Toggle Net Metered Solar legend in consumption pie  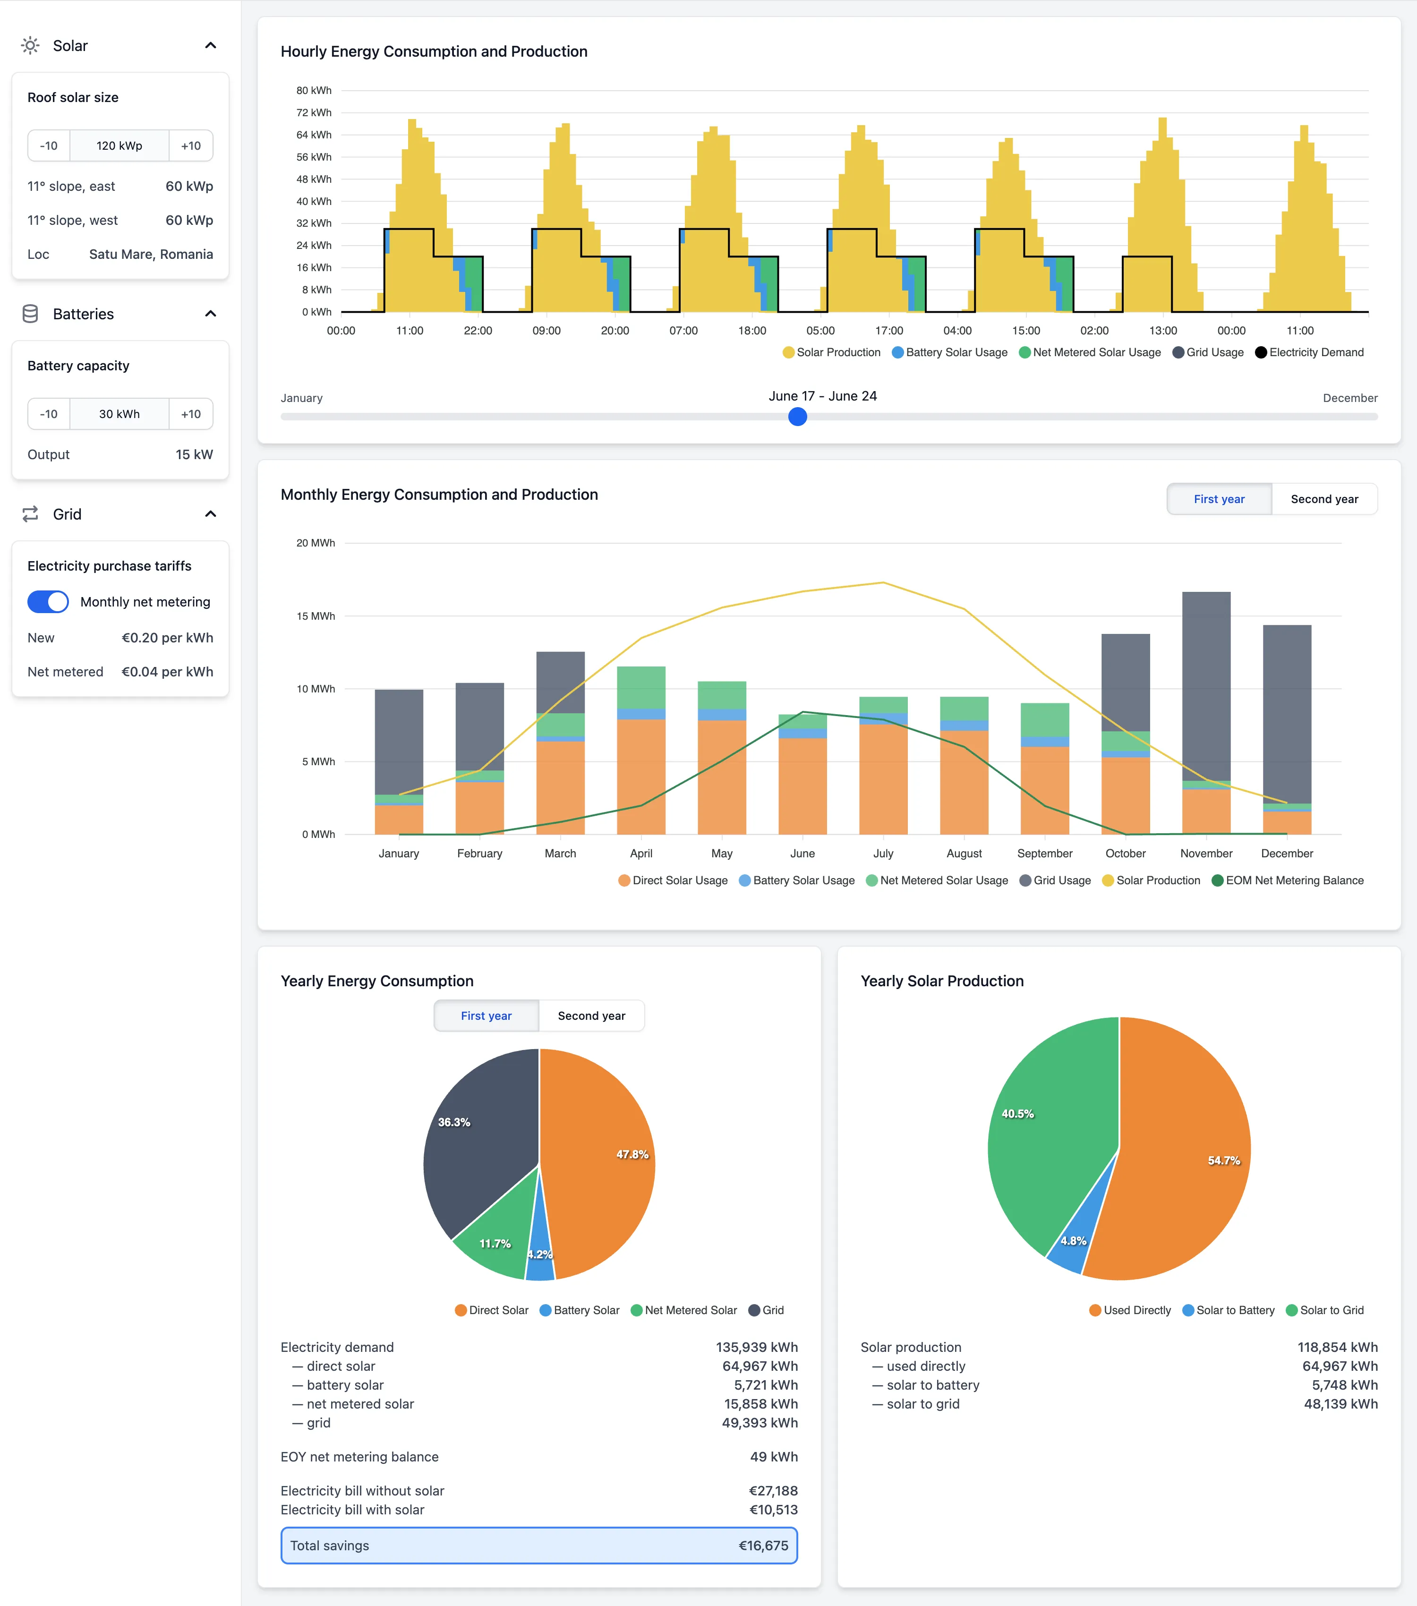click(684, 1310)
